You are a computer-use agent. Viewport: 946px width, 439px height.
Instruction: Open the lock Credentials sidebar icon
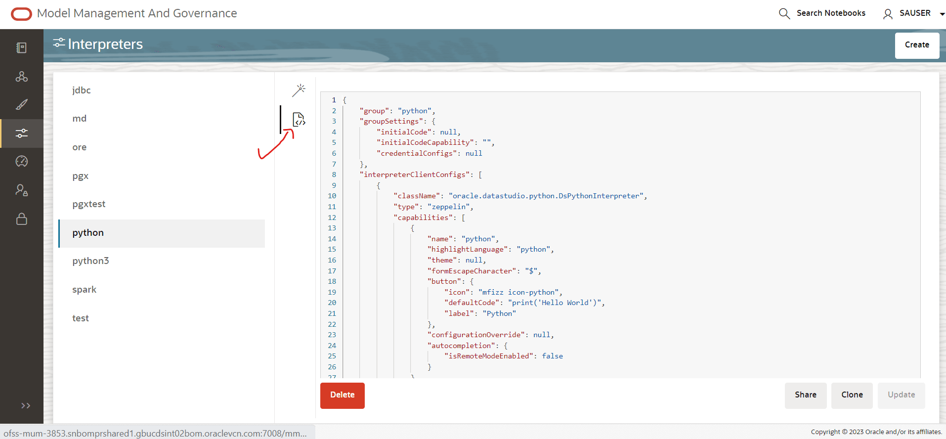(x=21, y=219)
